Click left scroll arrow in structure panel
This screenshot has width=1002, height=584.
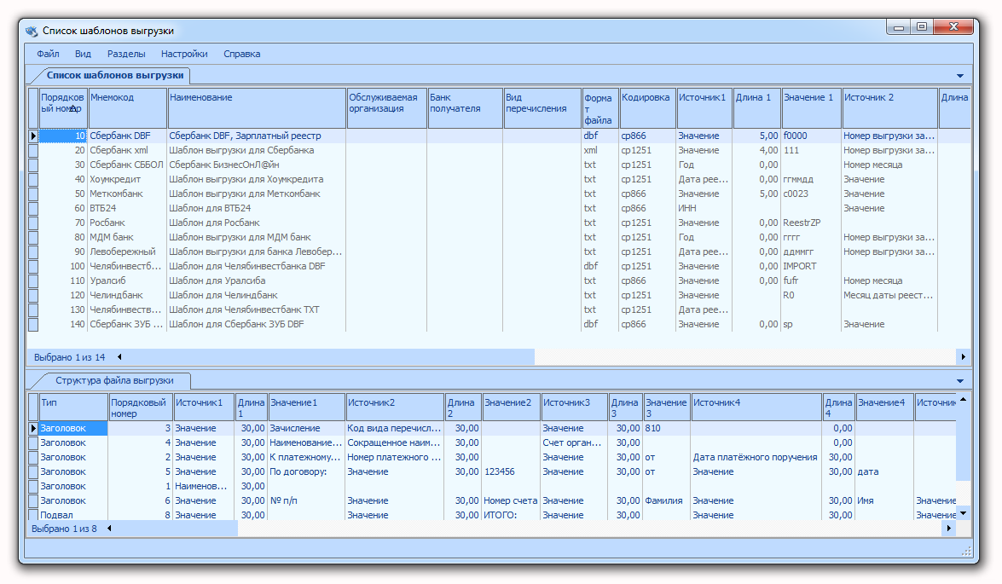[109, 529]
